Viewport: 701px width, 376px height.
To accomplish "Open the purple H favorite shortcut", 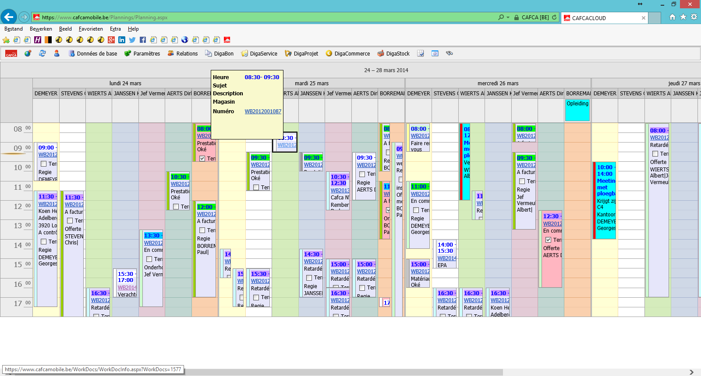I will pyautogui.click(x=38, y=40).
